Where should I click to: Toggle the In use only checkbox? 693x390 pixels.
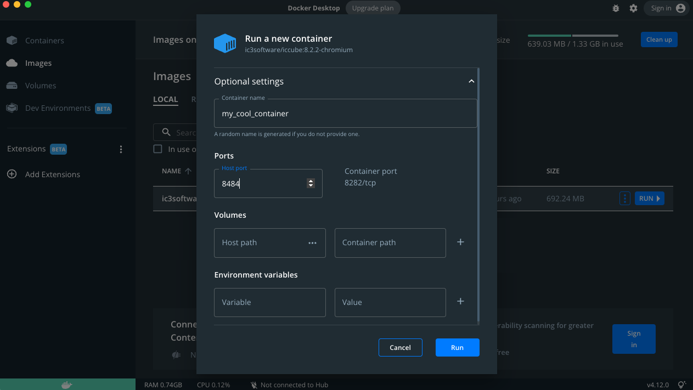click(158, 149)
